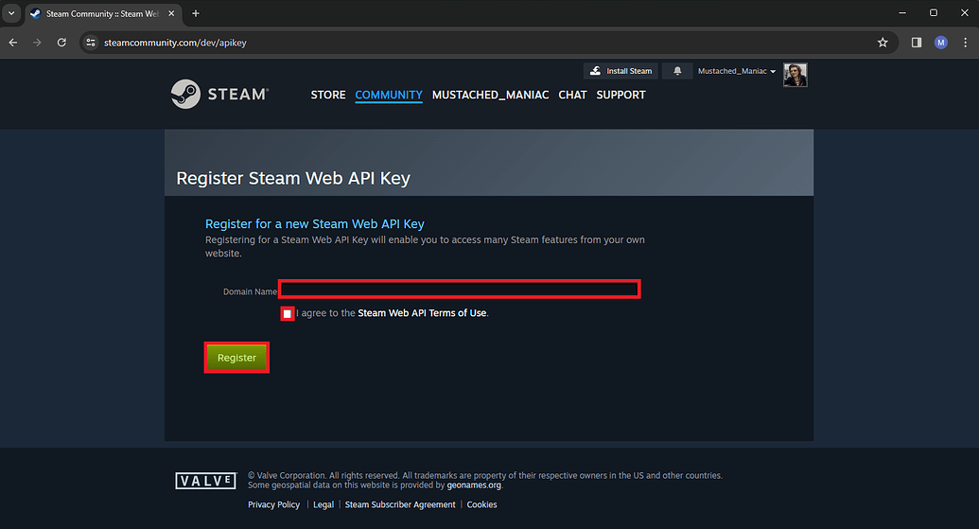Open the Cookies footer link
Viewport: 979px width, 529px height.
tap(482, 504)
